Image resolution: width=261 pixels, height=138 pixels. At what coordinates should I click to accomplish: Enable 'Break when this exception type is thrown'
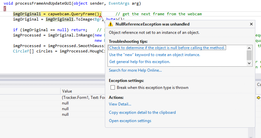pos(113,88)
